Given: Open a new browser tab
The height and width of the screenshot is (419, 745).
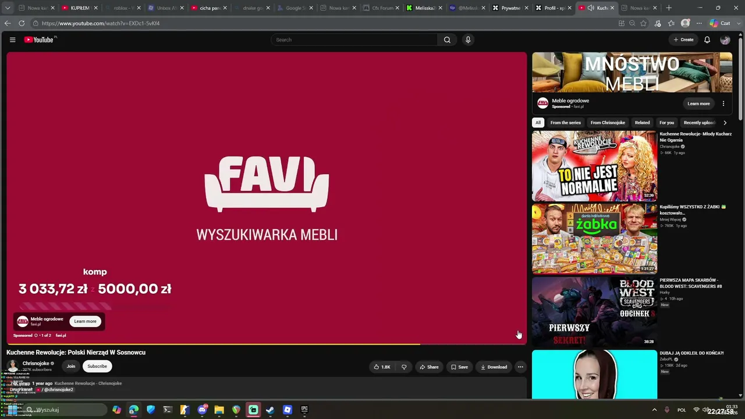Looking at the screenshot, I should [x=669, y=8].
